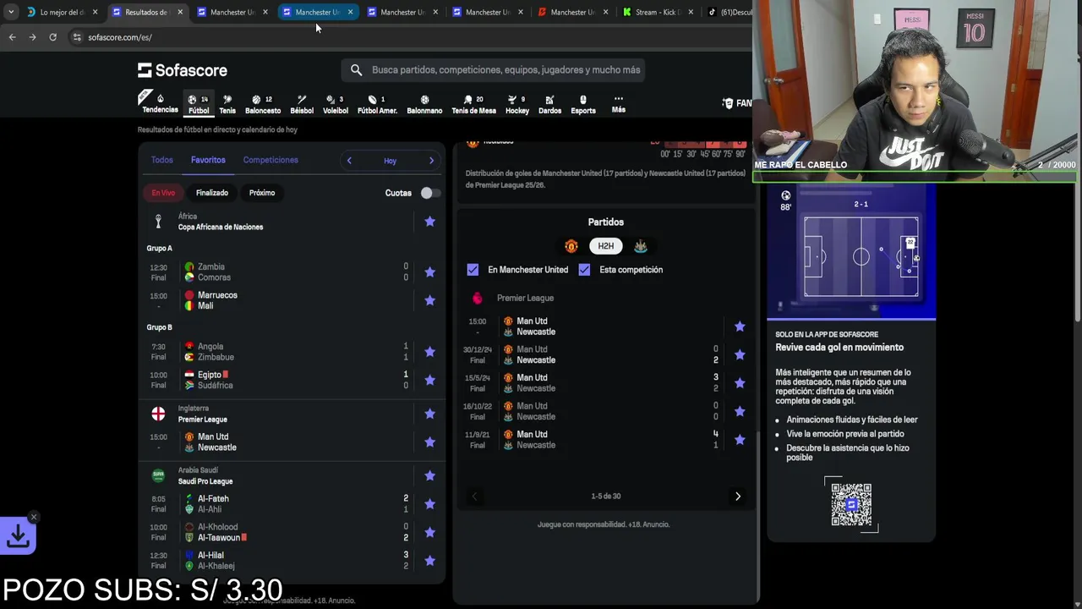1082x609 pixels.
Task: Star the 11/9/21 Man Utd Newcastle match
Action: click(740, 440)
